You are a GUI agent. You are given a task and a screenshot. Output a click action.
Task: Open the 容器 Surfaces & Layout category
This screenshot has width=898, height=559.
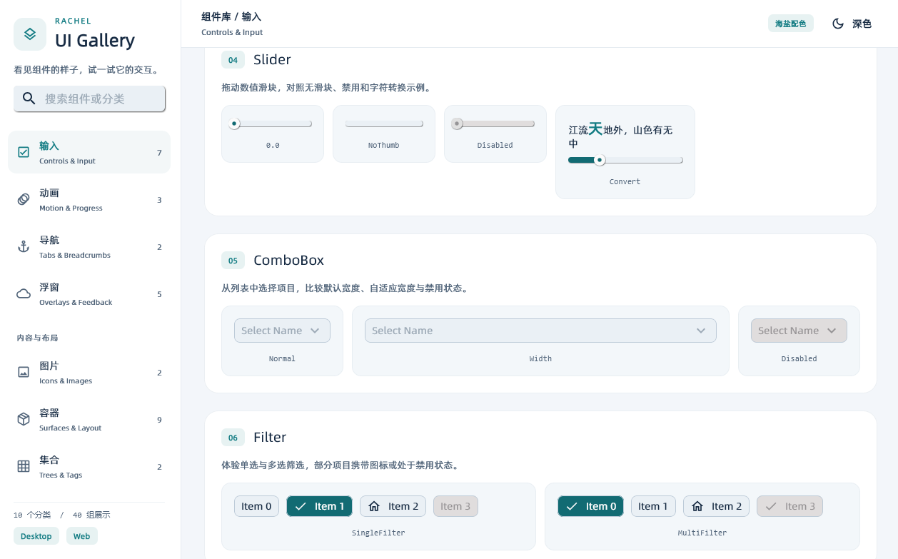click(x=89, y=419)
